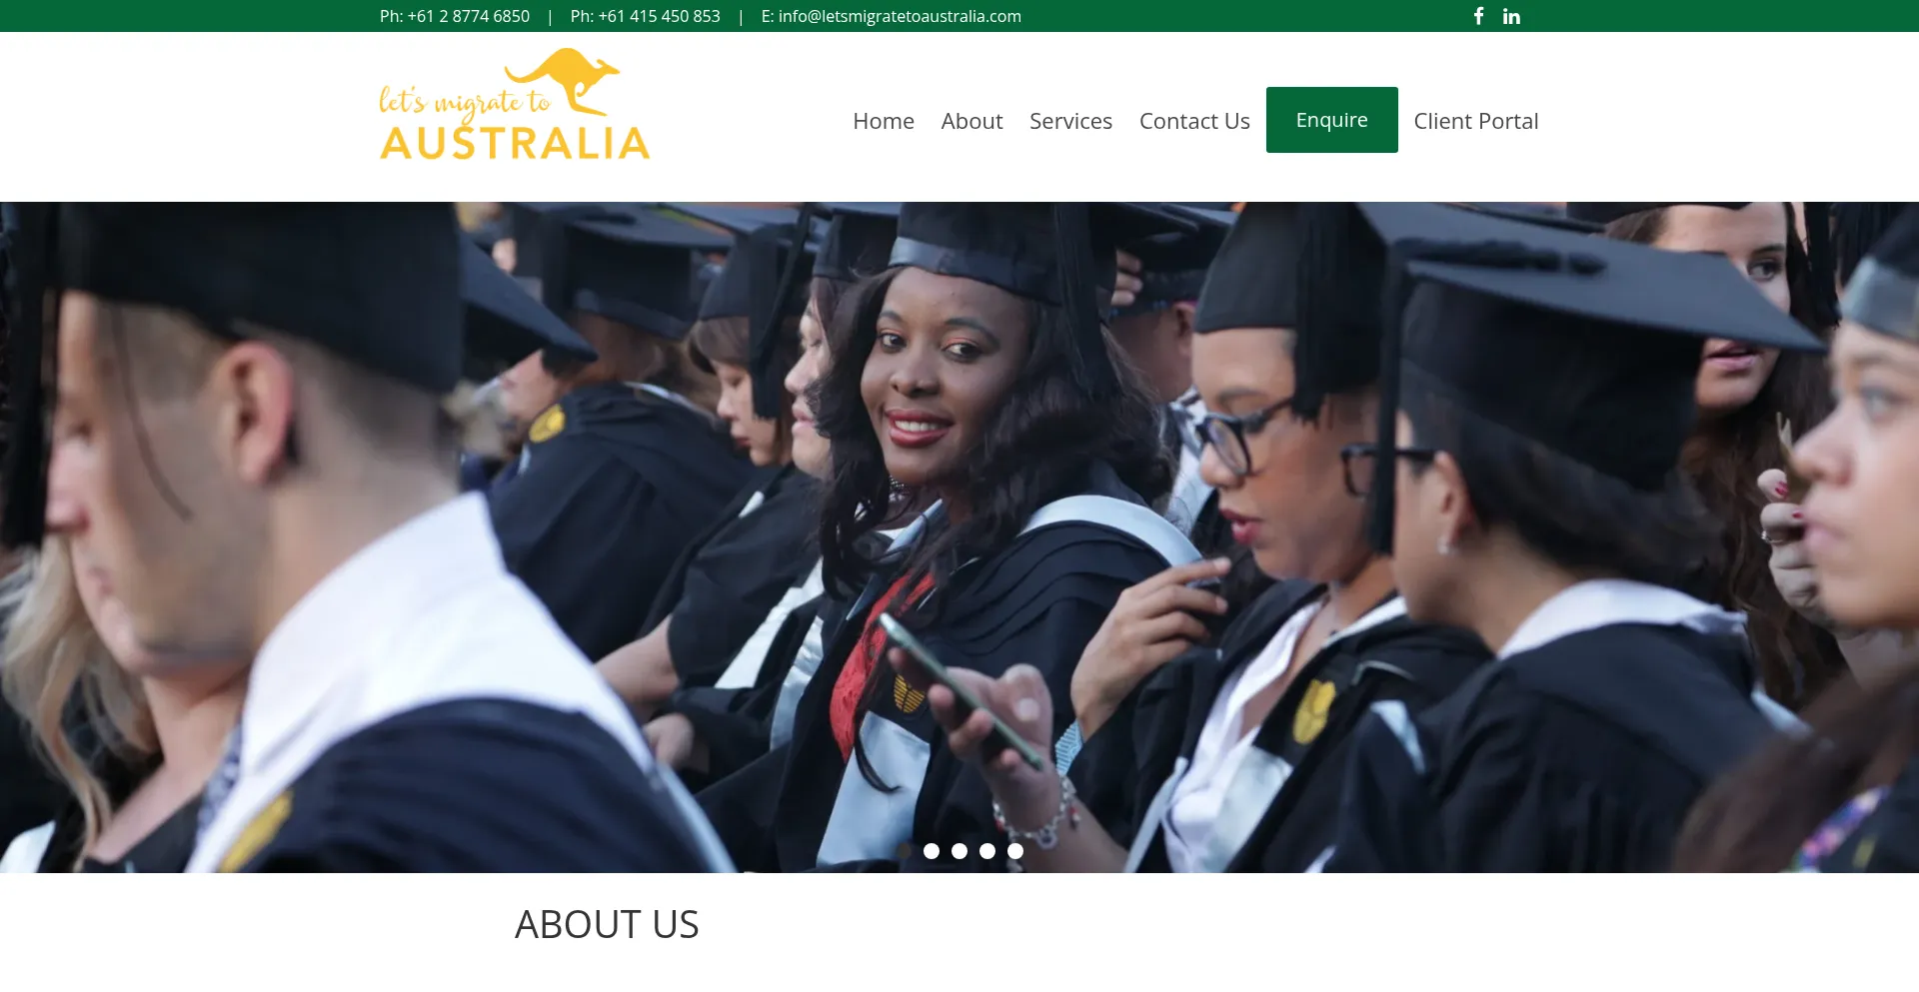Click mobile number +61 415 450 853
The image size is (1919, 992).
(659, 16)
